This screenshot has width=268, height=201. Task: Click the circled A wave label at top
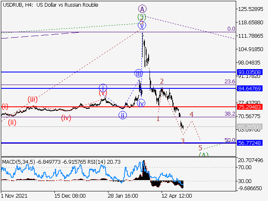tap(142, 9)
